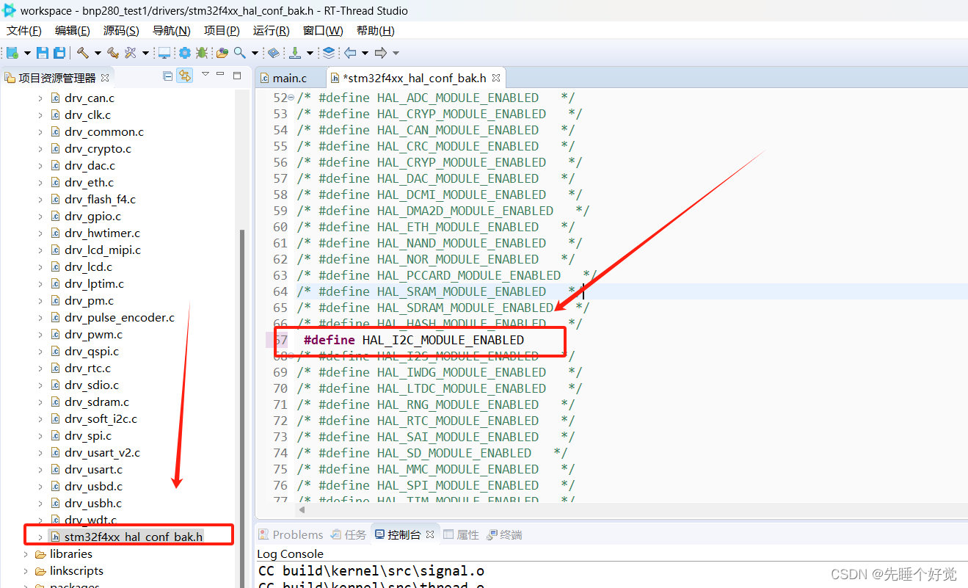Screen dimensions: 968x588
Task: Expand the drv_can.c tree node
Action: (40, 98)
